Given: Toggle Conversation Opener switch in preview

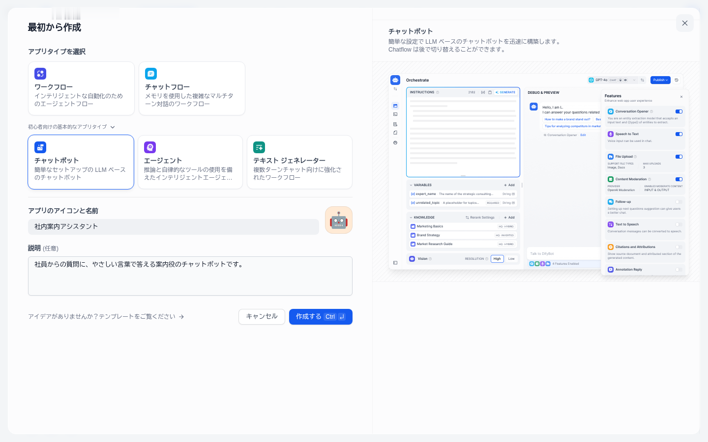Looking at the screenshot, I should [679, 111].
